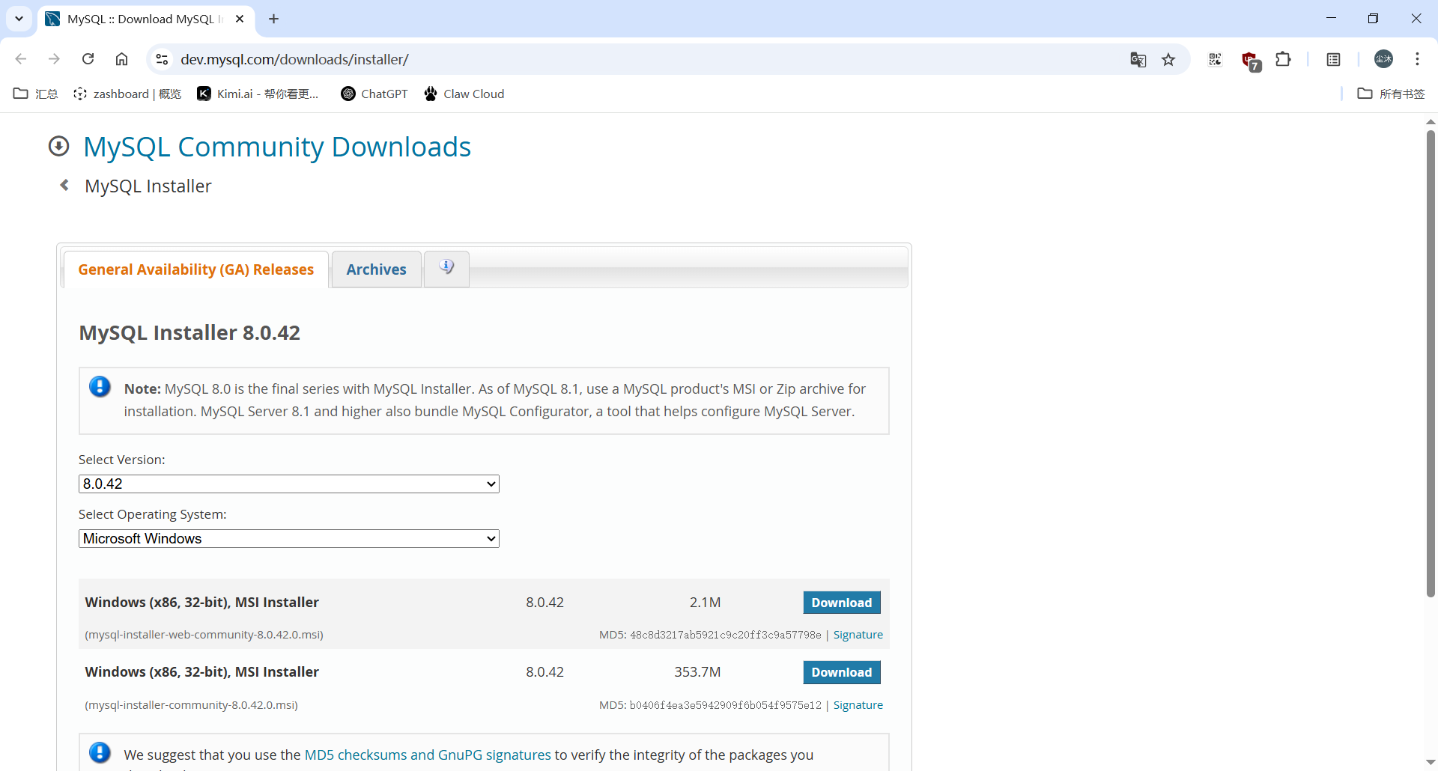Expand the Select Version dropdown
This screenshot has width=1438, height=771.
click(289, 484)
